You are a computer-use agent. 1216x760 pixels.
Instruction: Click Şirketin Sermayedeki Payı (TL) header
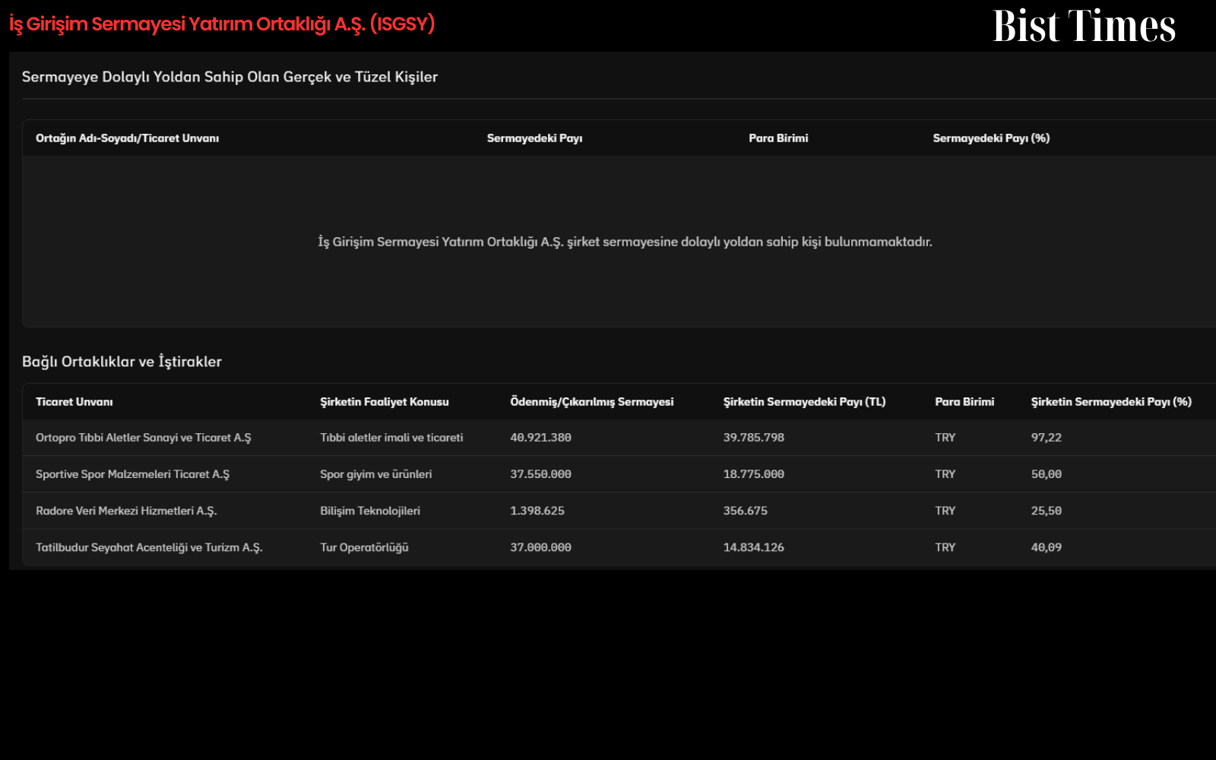click(x=805, y=402)
